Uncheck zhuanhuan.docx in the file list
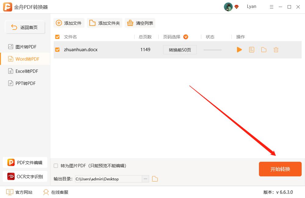This screenshot has width=305, height=198. tap(57, 50)
